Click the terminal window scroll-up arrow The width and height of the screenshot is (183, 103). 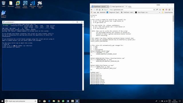[83, 25]
